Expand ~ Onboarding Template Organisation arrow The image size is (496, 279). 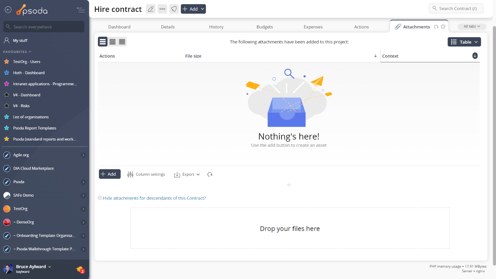pos(83,236)
